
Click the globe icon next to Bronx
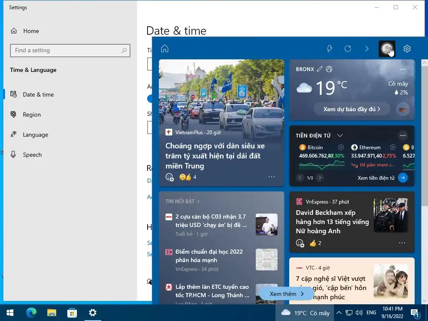tap(329, 69)
